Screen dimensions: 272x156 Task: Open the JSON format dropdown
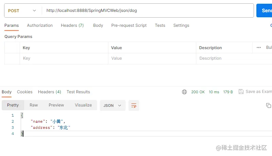click(x=113, y=105)
